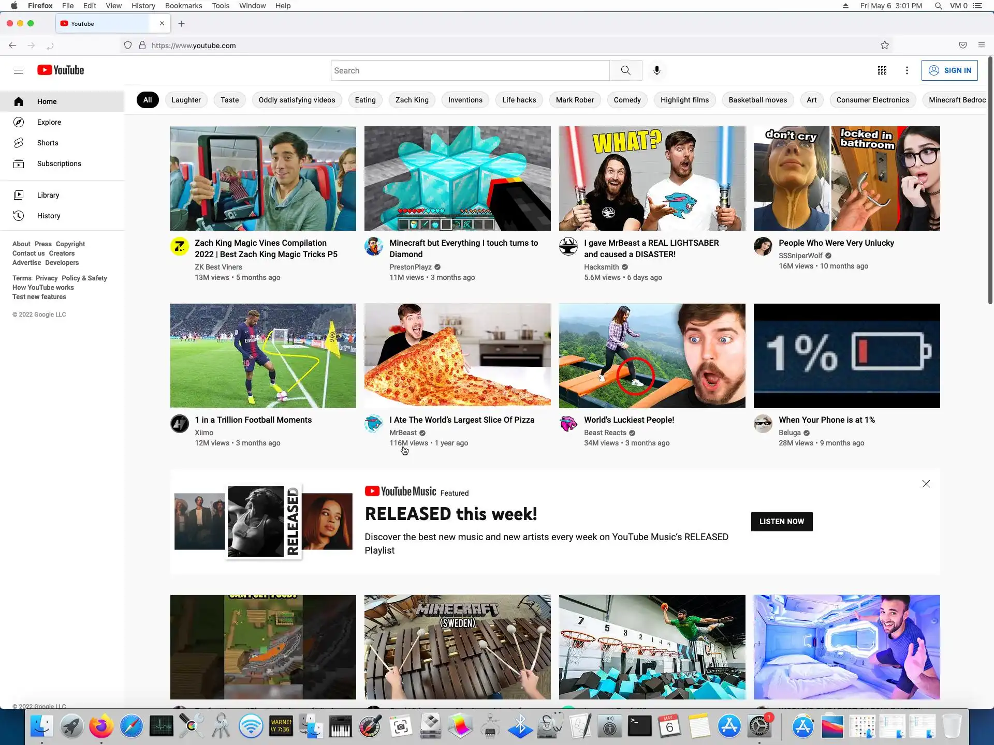Start voice search with microphone icon
The image size is (994, 745).
pos(656,70)
